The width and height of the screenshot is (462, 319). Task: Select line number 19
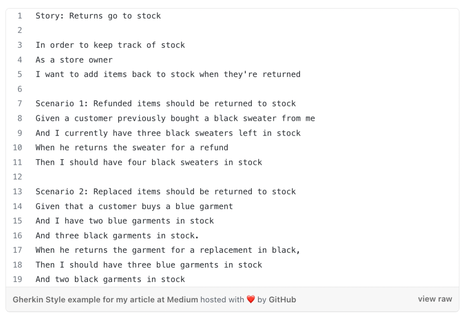[18, 279]
